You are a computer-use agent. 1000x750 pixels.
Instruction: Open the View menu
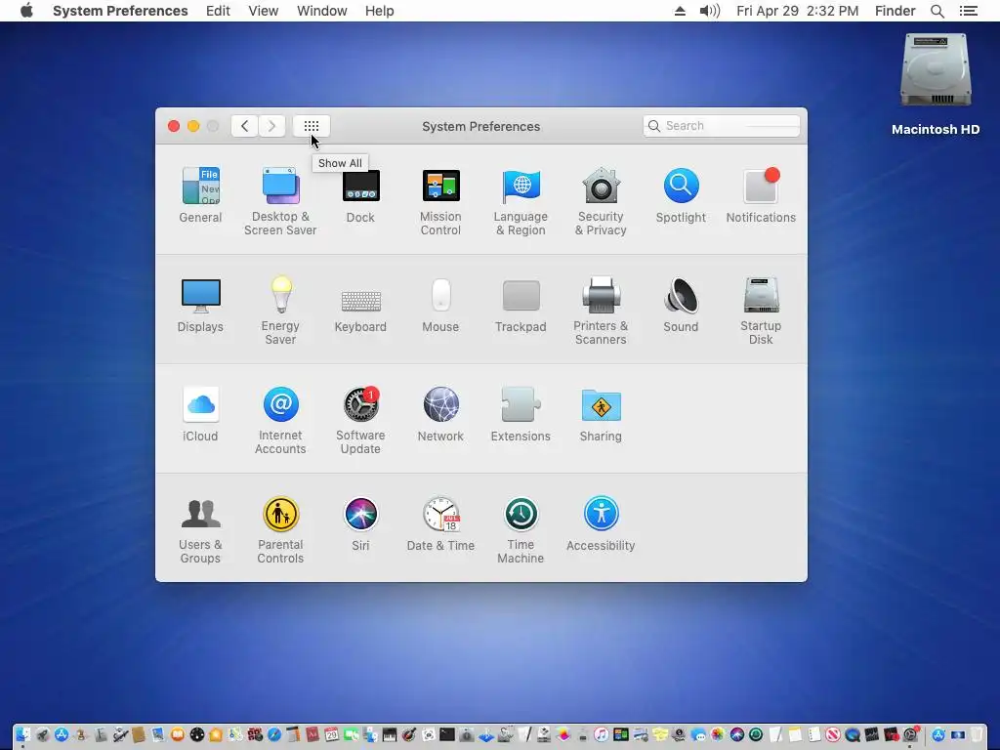click(264, 11)
